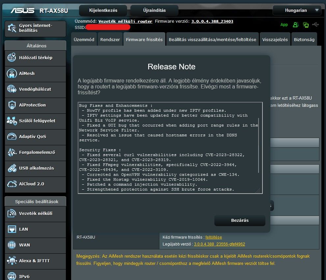Click the AiMesh sidebar icon

pos(12,73)
